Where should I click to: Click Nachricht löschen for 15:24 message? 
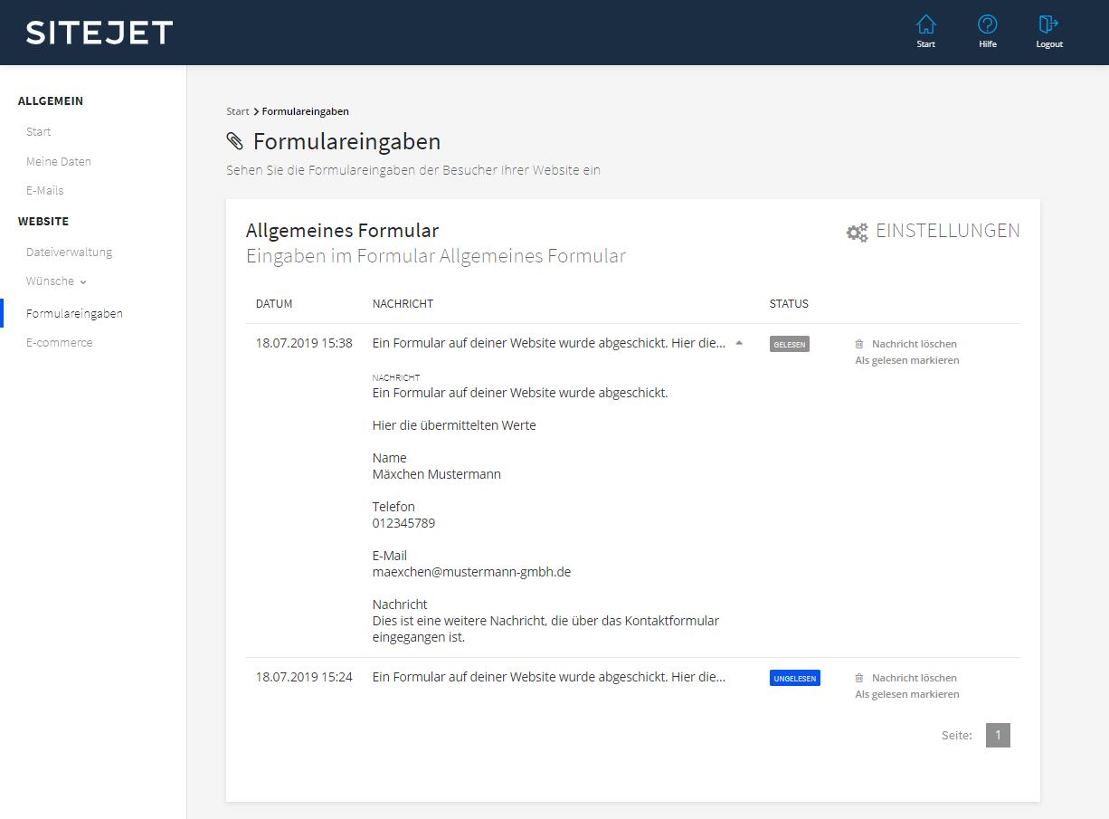pyautogui.click(x=915, y=678)
